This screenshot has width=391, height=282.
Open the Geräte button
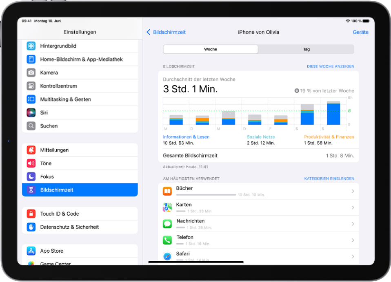360,32
